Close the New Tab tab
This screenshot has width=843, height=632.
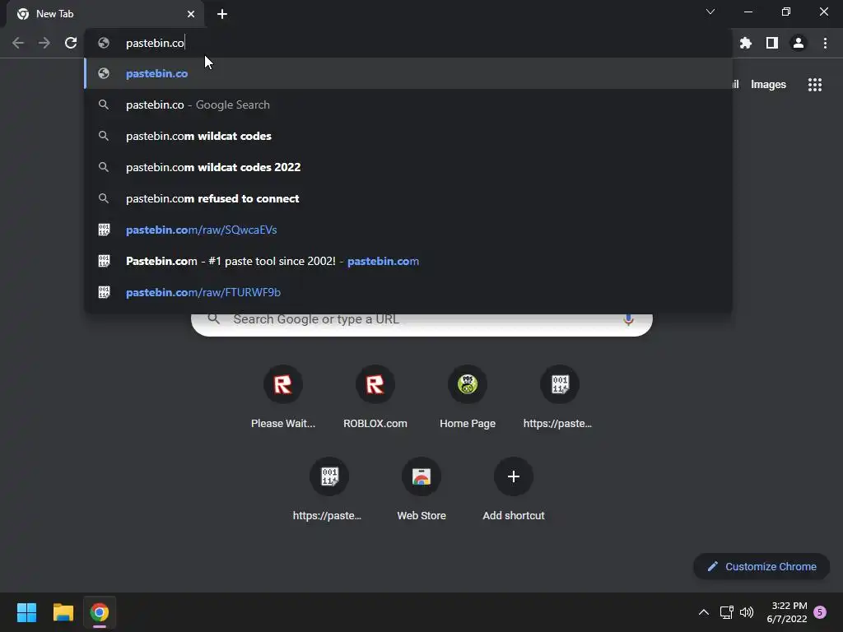coord(191,14)
